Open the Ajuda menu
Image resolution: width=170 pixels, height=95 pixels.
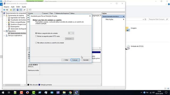pyautogui.click(x=24, y=7)
